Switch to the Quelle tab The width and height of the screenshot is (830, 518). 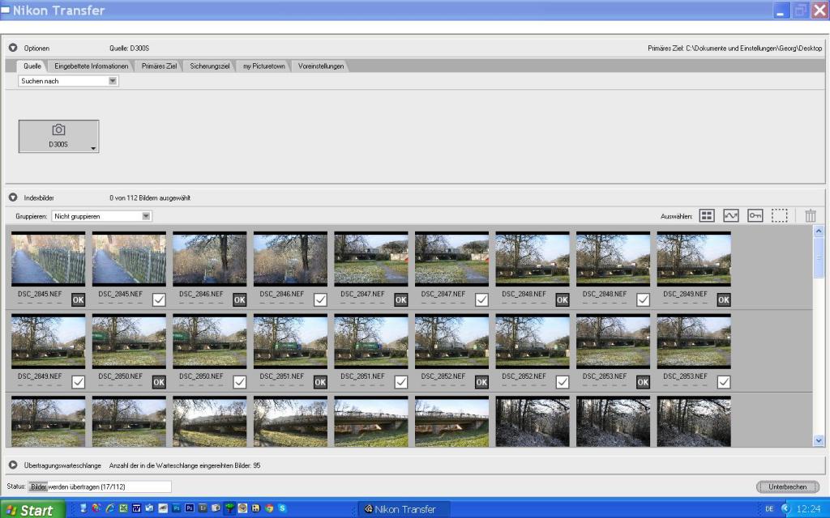pyautogui.click(x=32, y=66)
